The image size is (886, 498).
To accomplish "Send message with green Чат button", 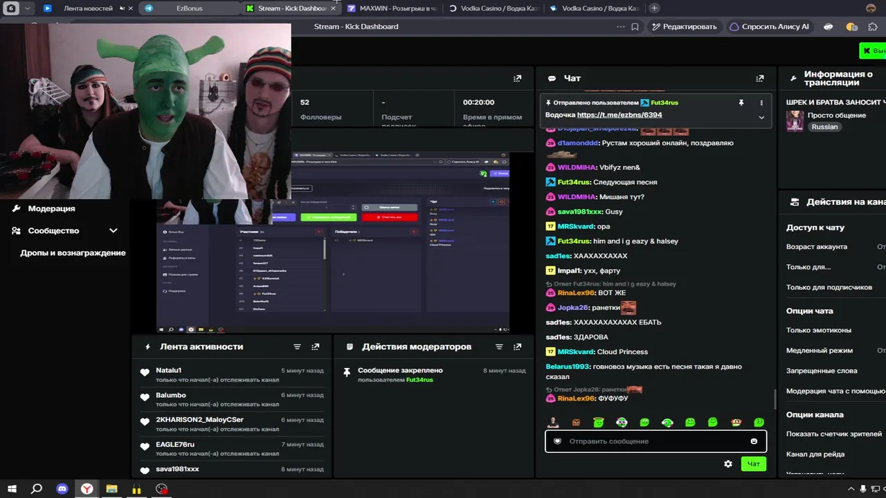I will (x=753, y=464).
